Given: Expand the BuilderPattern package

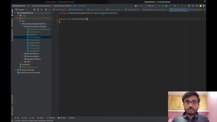Looking at the screenshot, I should tap(23, 54).
